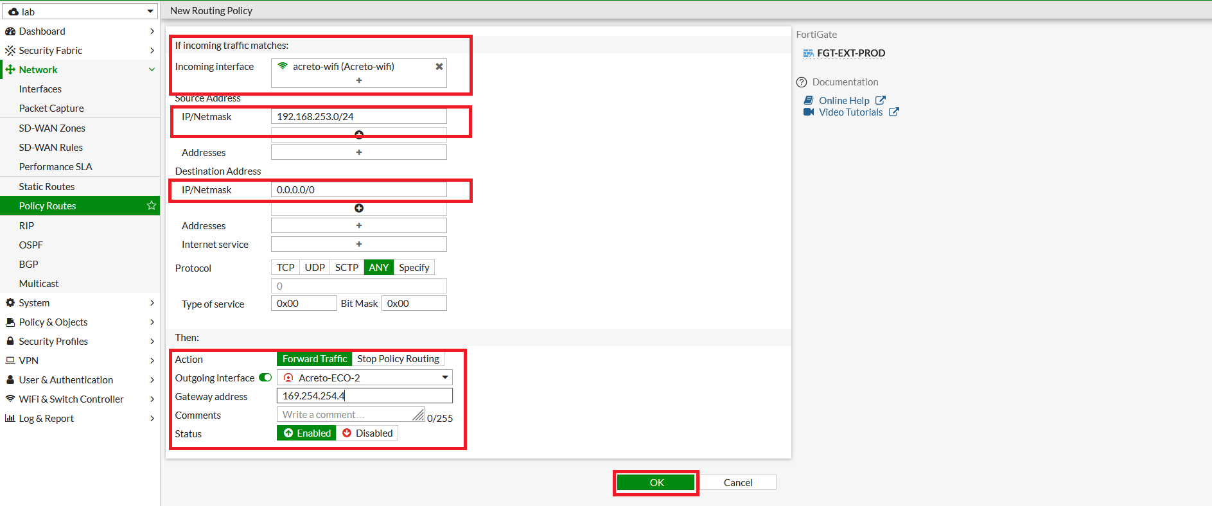Image resolution: width=1212 pixels, height=506 pixels.
Task: Add an Internet service entry
Action: [359, 244]
